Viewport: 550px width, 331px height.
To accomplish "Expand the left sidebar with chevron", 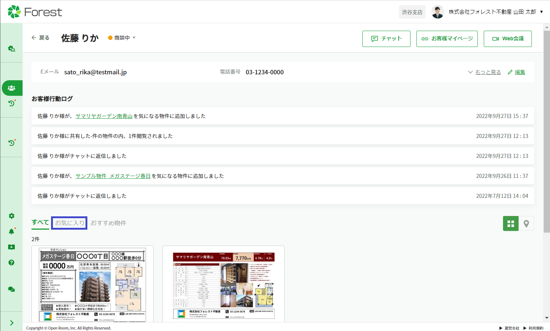I will point(11,323).
